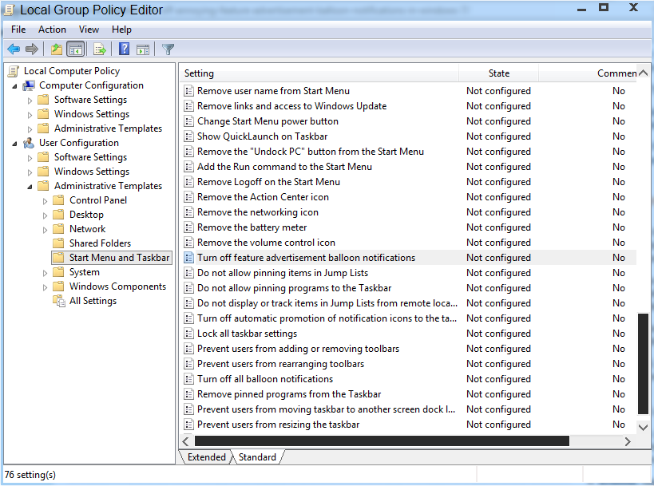Click policy icon beside Remove the networking icon
This screenshot has width=654, height=486.
coord(189,212)
